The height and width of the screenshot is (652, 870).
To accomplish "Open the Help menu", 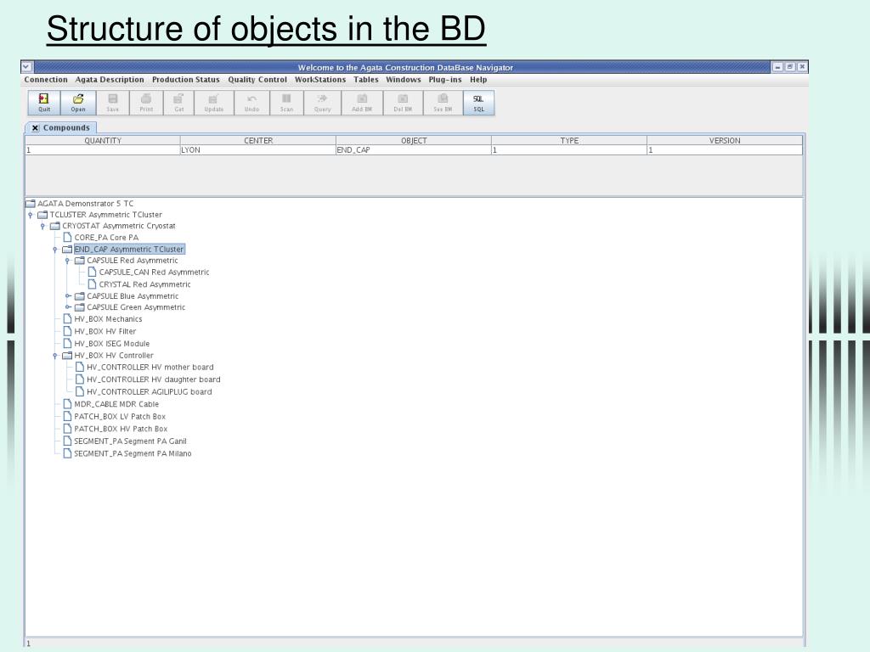I will (478, 80).
